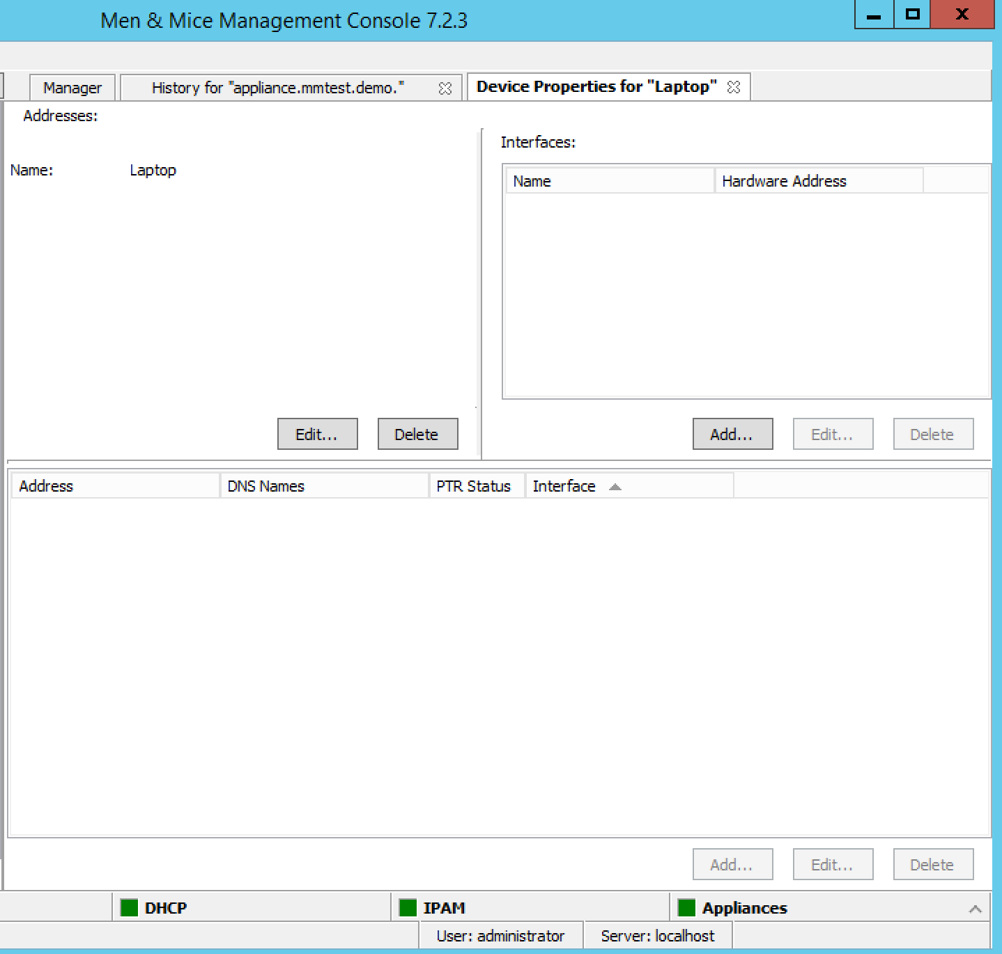Add a new interface under Interfaces list
1002x954 pixels.
(x=732, y=434)
